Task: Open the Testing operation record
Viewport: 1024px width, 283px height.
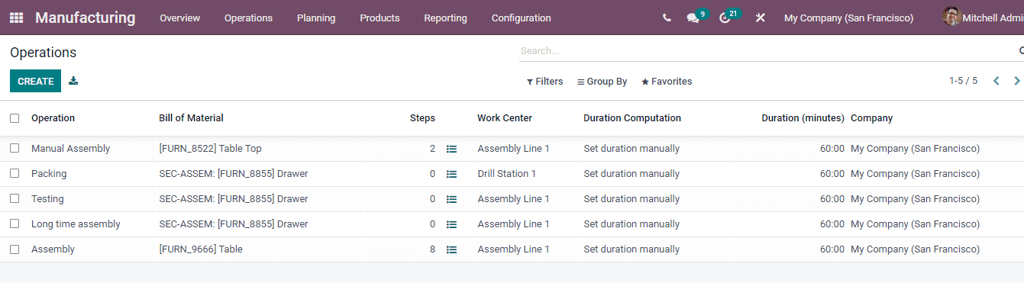Action: [47, 199]
